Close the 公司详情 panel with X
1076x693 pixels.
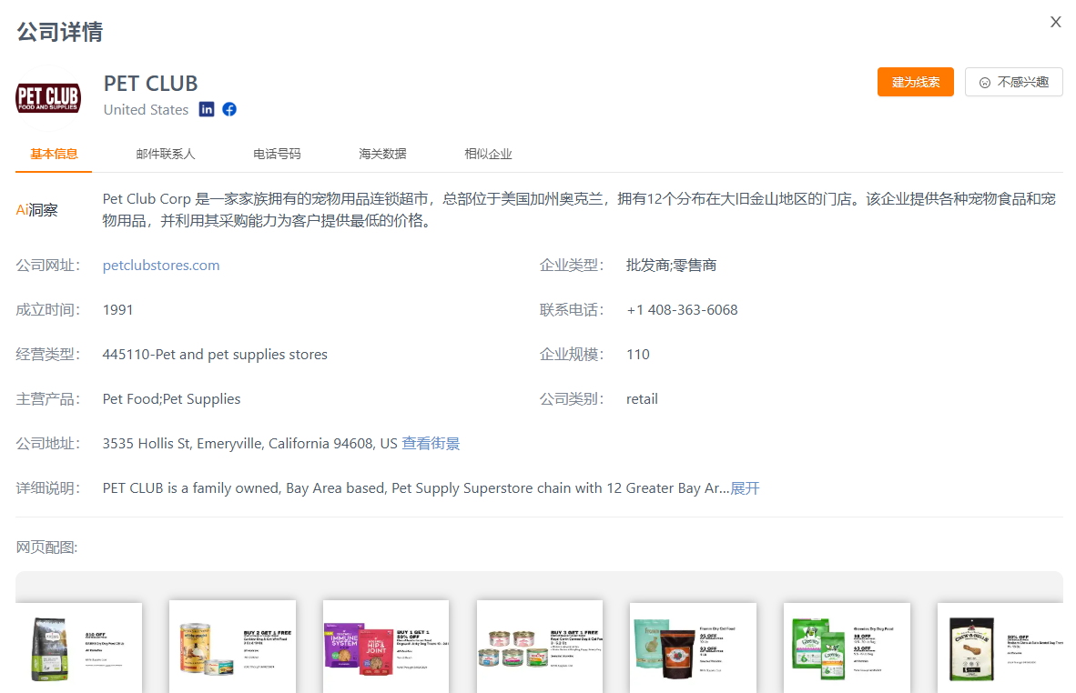(1055, 22)
